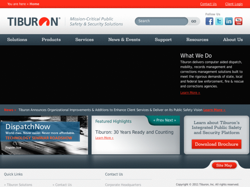250x187 pixels.
Task: Open the YouTube social icon
Action: (x=239, y=21)
